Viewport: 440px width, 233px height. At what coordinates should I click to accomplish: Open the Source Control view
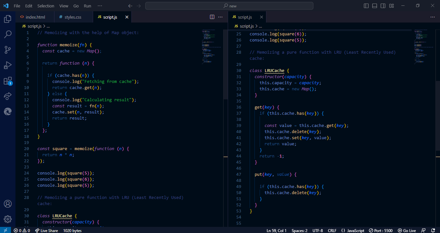(x=7, y=50)
